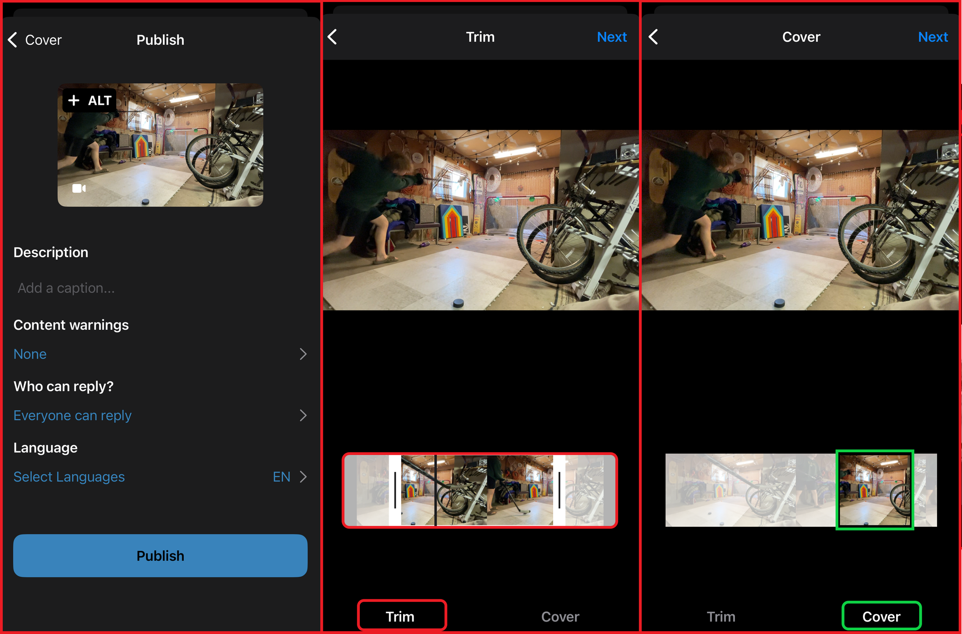Tap Next on the Cover screen

coord(933,37)
